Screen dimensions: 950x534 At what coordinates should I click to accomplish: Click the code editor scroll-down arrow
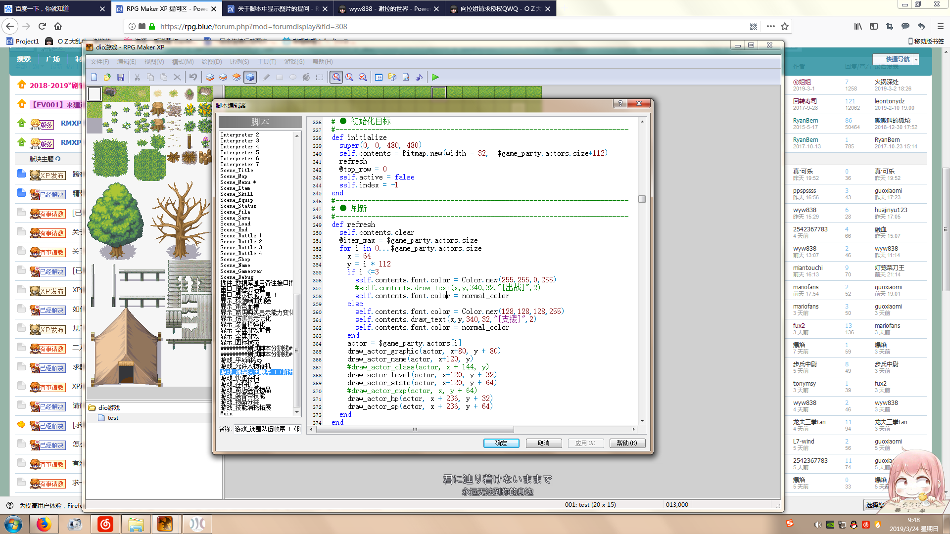coord(642,421)
